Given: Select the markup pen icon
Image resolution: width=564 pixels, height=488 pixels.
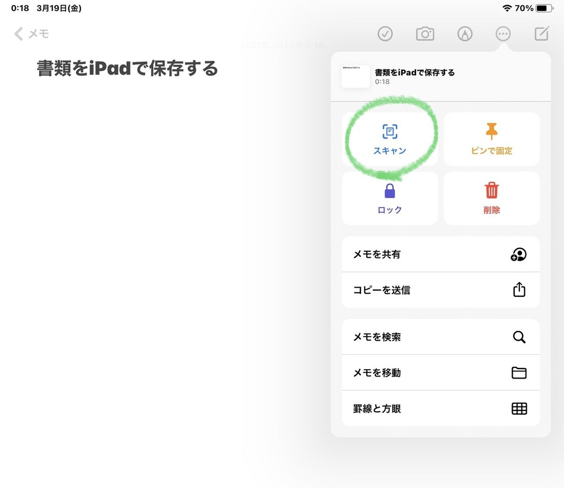Looking at the screenshot, I should click(465, 34).
